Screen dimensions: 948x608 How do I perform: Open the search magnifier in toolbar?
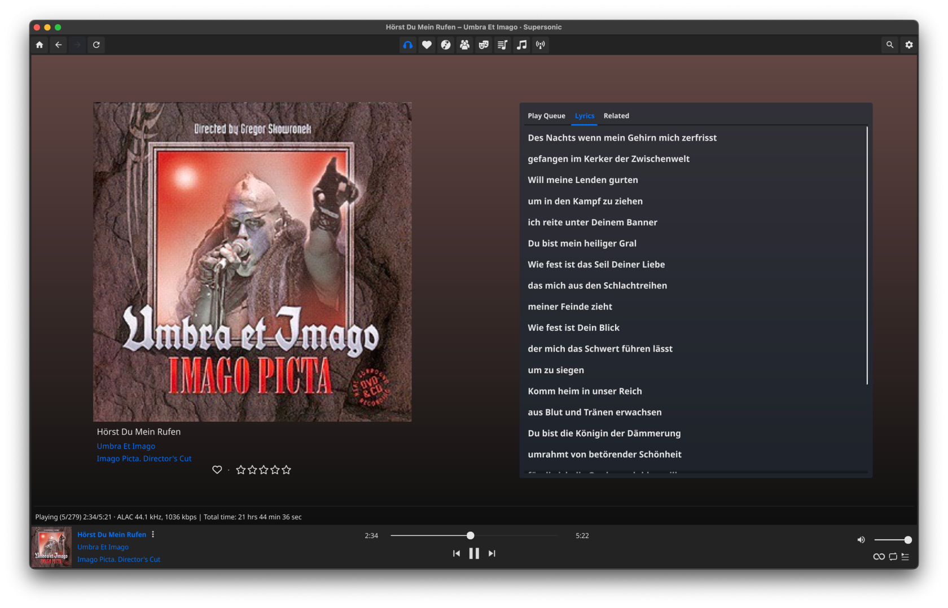coord(889,45)
